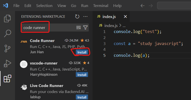The image size is (191, 100).
Task: Click the Jun Han publisher name
Action: (37, 52)
